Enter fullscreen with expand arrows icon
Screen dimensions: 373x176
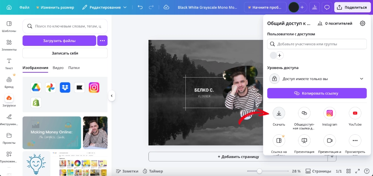pos(357,171)
